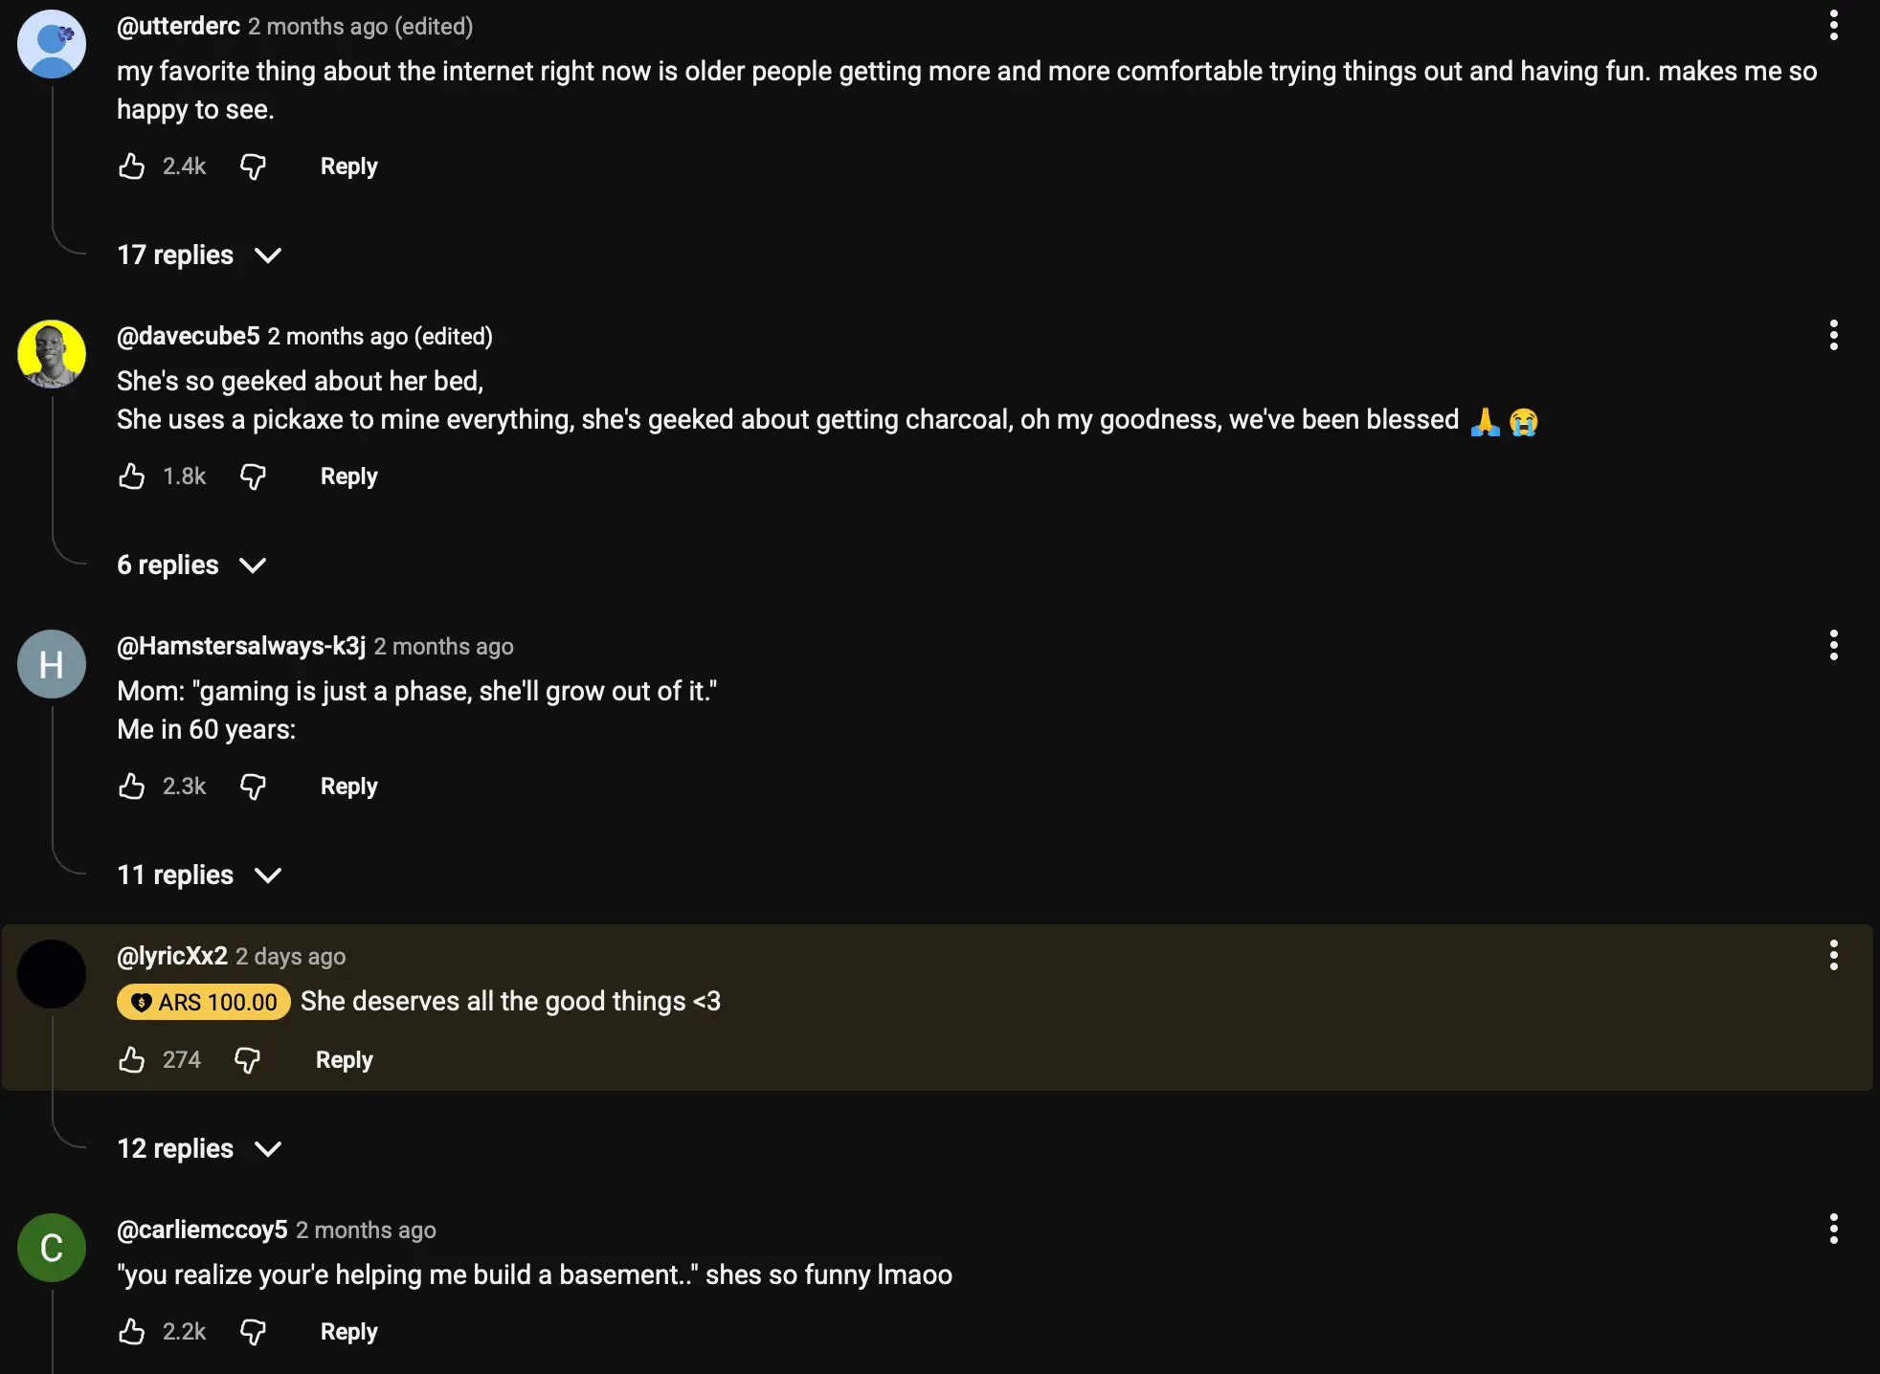Toggle dislike on @Hamstersalways-k3j's comment
Screen dimensions: 1880x1374
coord(253,786)
